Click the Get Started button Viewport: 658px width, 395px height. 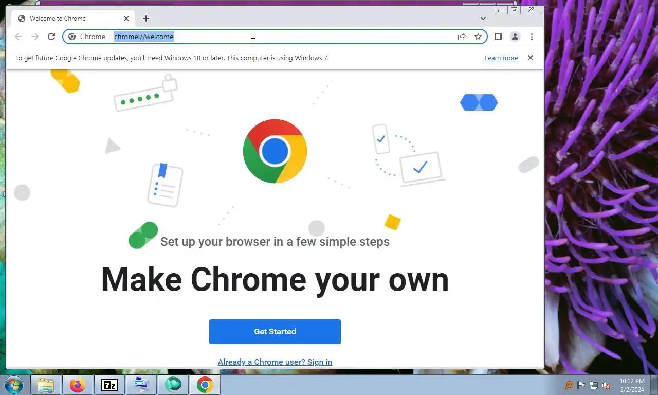pos(275,332)
